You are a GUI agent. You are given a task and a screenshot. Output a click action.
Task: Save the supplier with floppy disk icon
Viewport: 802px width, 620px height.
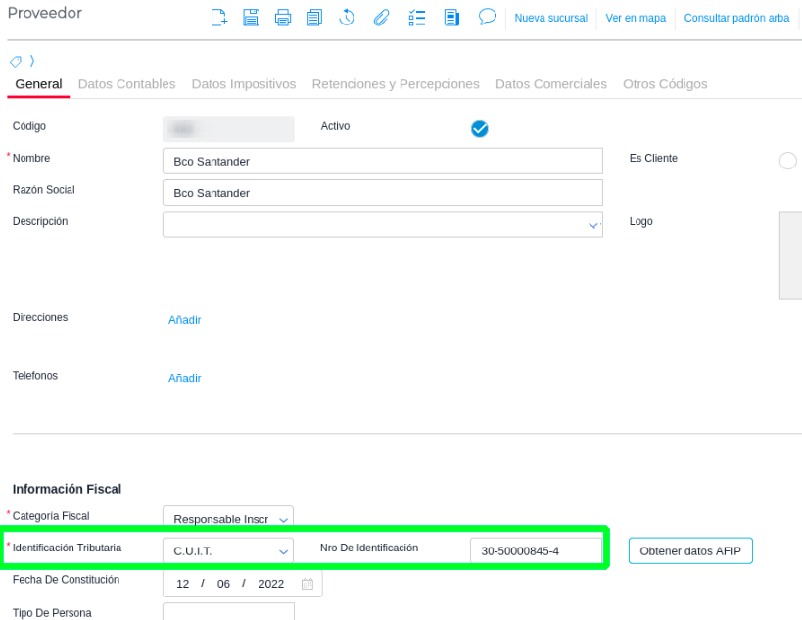251,18
